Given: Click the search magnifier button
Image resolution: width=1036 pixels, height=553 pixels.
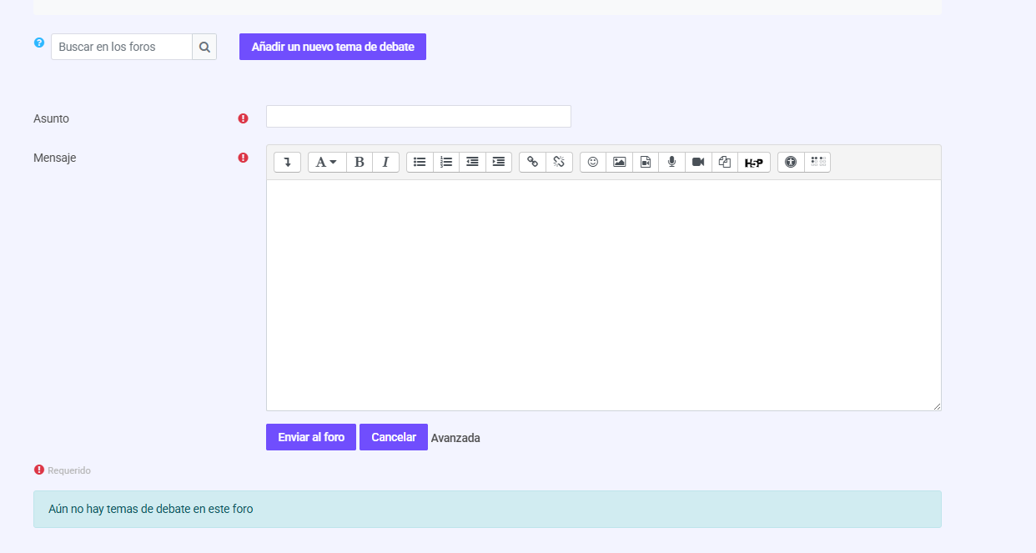Looking at the screenshot, I should [x=204, y=47].
